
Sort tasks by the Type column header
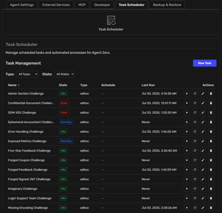[84, 85]
